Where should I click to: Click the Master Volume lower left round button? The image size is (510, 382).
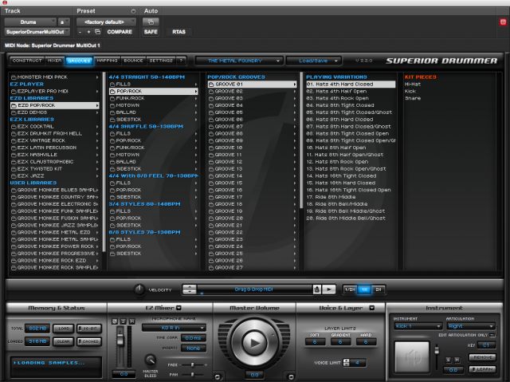(x=218, y=376)
